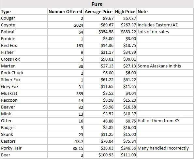Screen dimensions: 194x159
Task: Select Muskrat's 389 number offered cell
Action: tap(66, 94)
